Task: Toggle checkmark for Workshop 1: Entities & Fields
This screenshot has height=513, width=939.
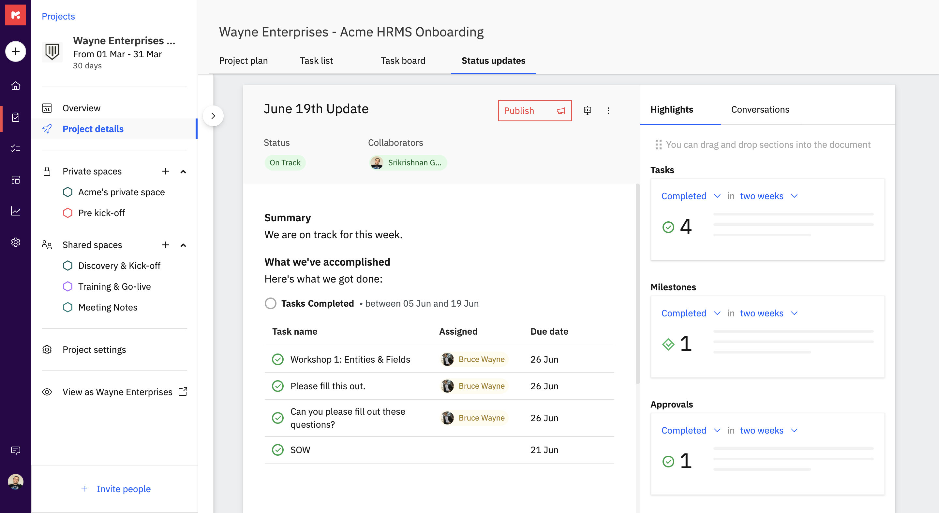Action: [278, 359]
